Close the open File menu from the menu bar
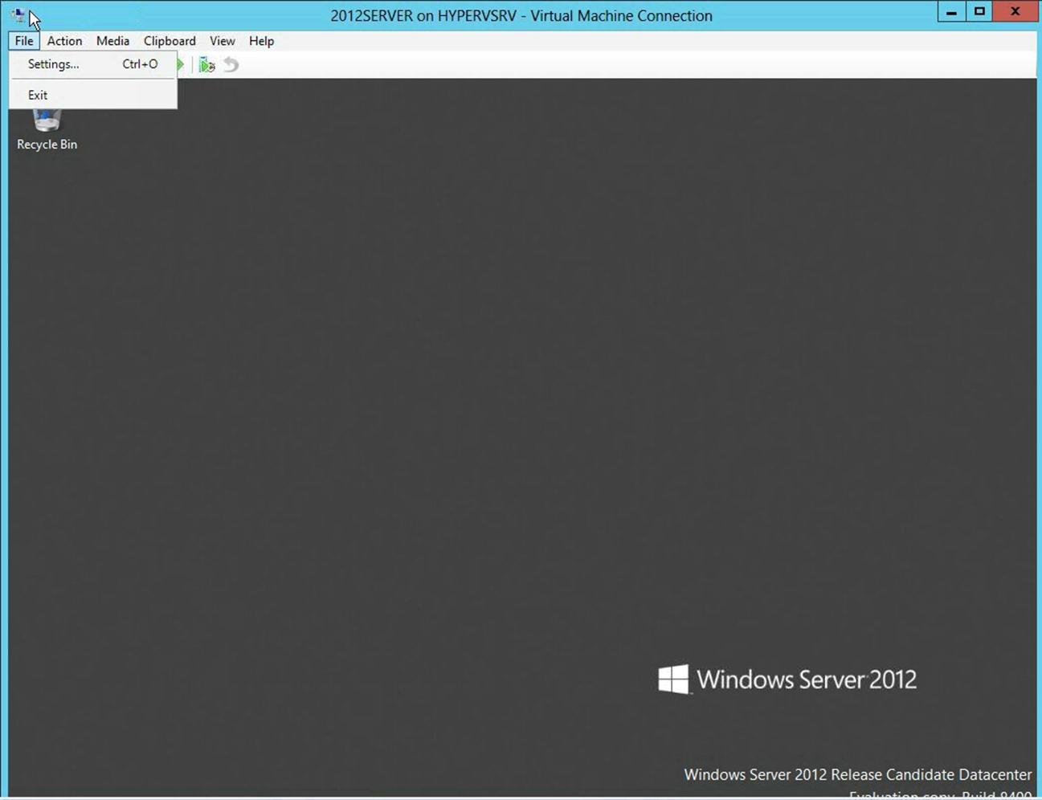 [x=24, y=41]
